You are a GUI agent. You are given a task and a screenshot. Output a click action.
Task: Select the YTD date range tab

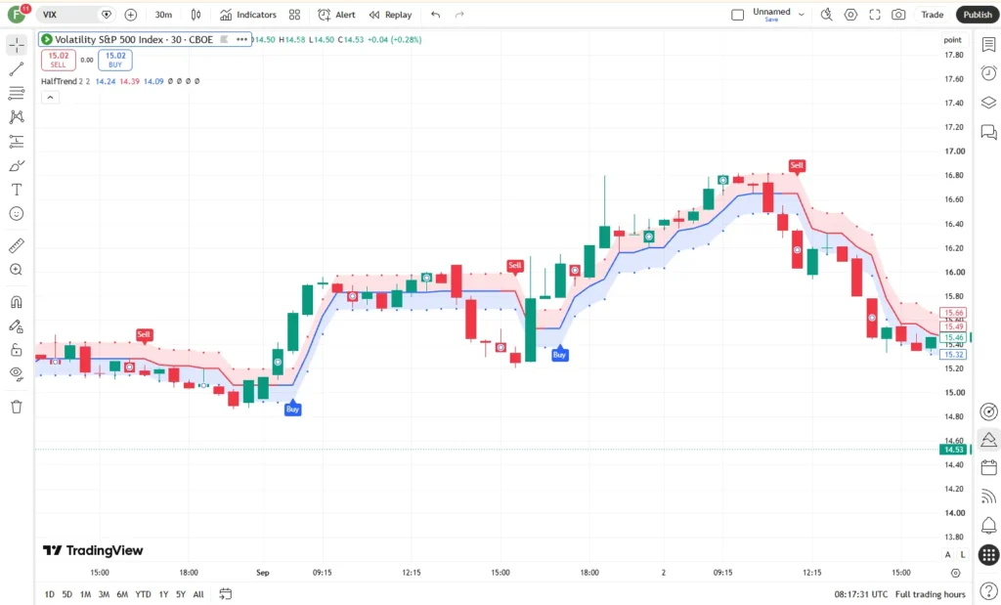coord(143,594)
